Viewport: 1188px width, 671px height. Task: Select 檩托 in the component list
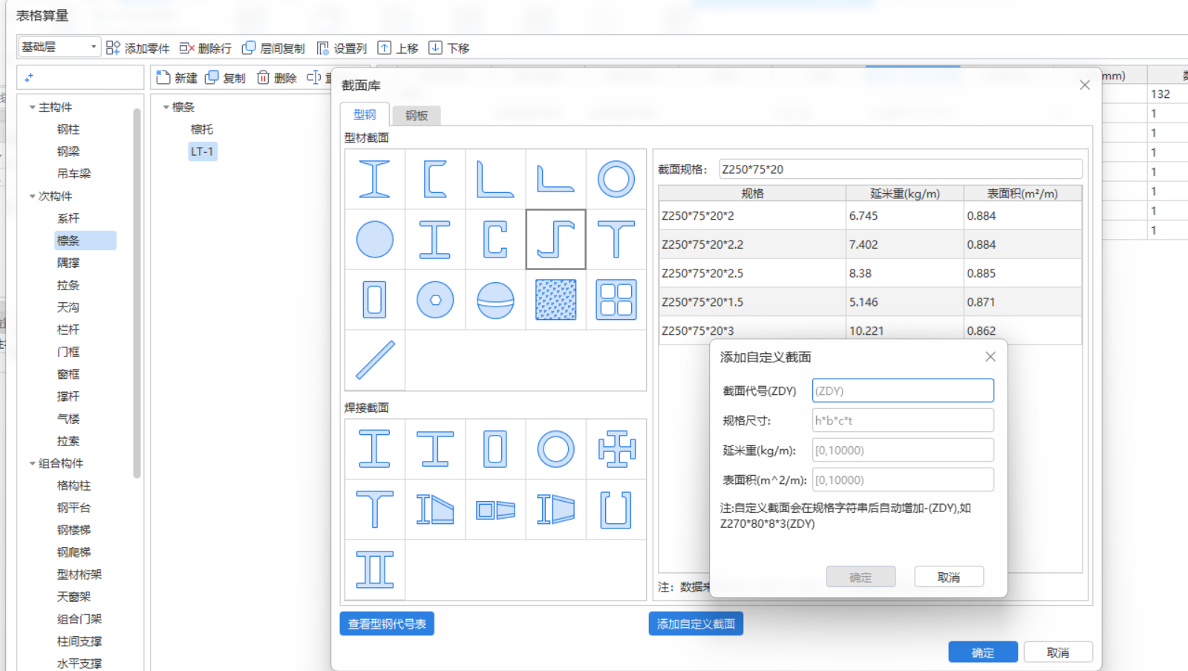point(202,130)
